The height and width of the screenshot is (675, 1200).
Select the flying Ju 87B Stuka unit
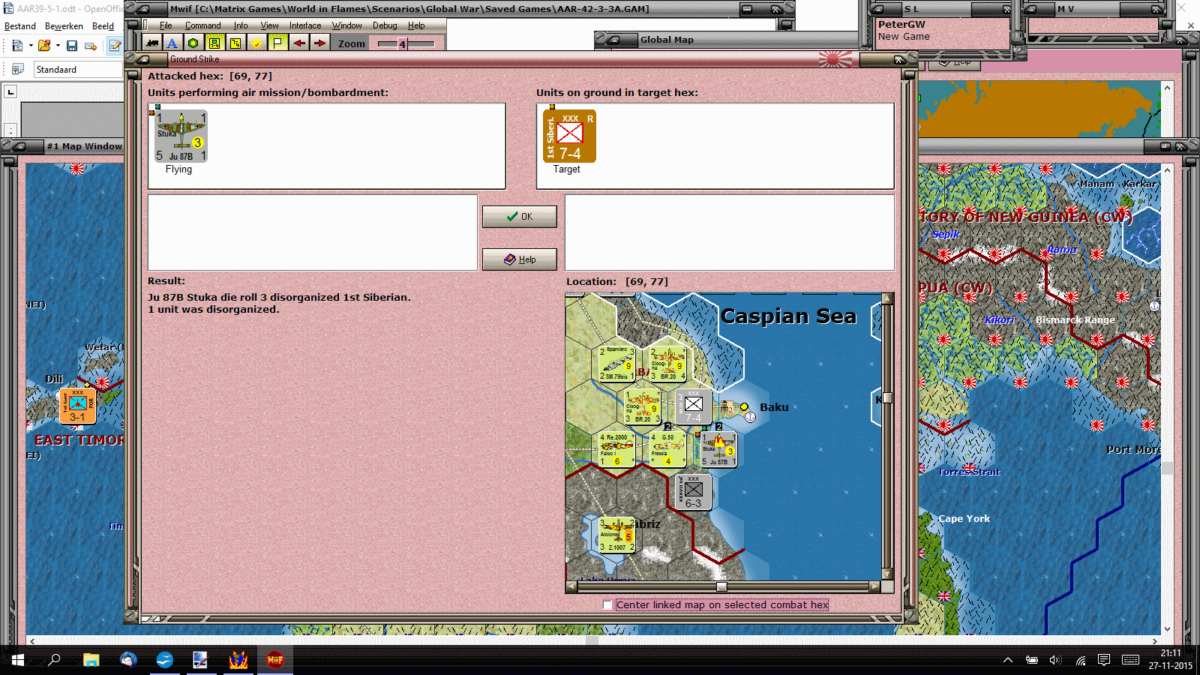[x=181, y=136]
